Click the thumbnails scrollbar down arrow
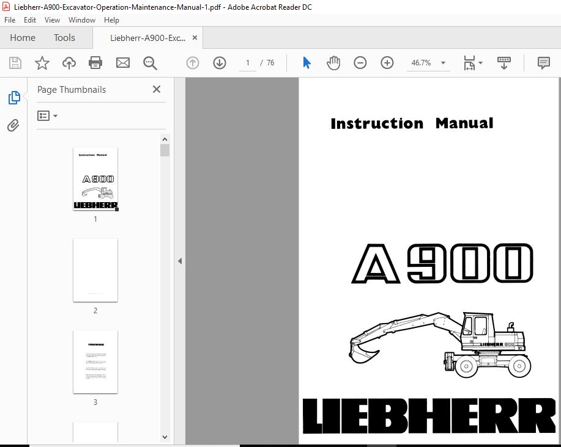 pos(165,437)
